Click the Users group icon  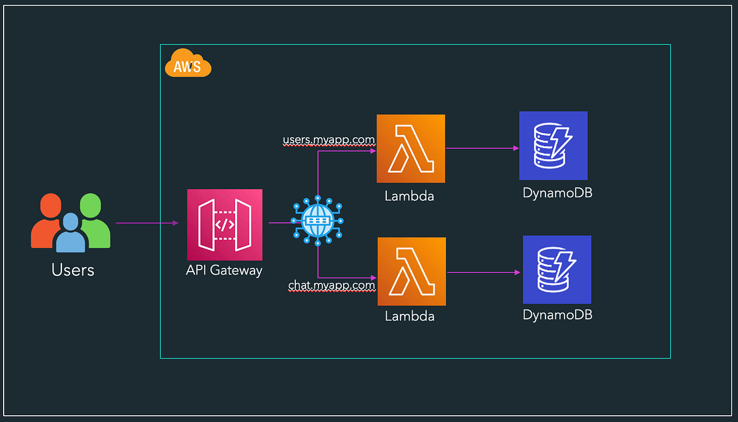pyautogui.click(x=71, y=223)
